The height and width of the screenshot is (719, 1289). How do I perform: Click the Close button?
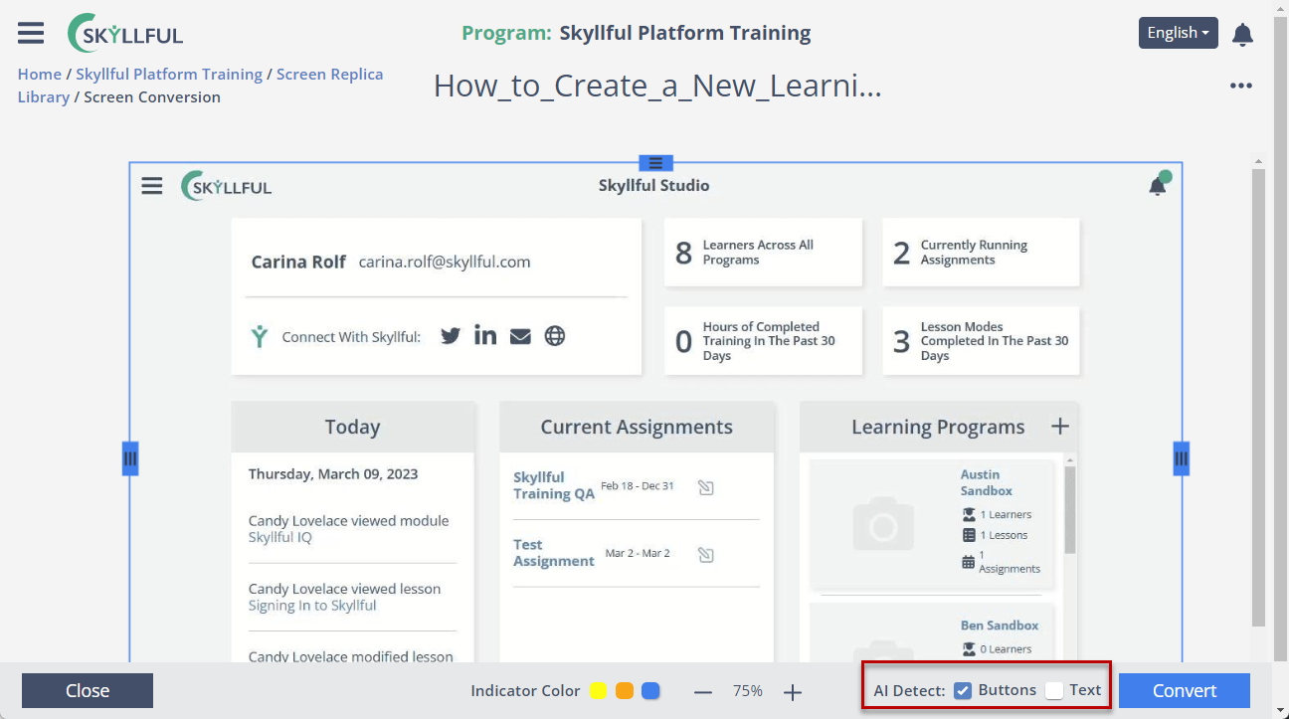(88, 691)
